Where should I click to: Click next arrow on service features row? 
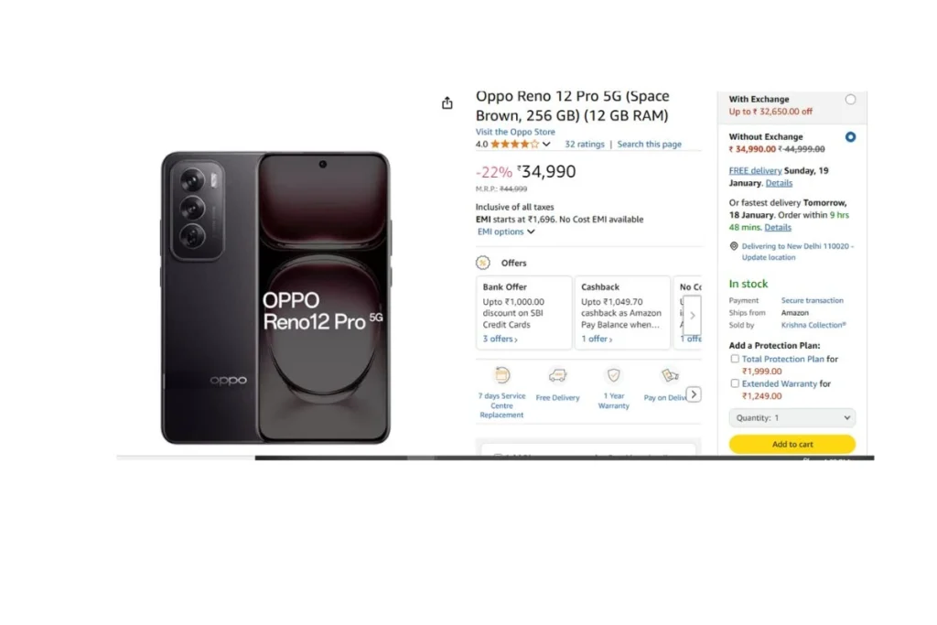click(694, 394)
